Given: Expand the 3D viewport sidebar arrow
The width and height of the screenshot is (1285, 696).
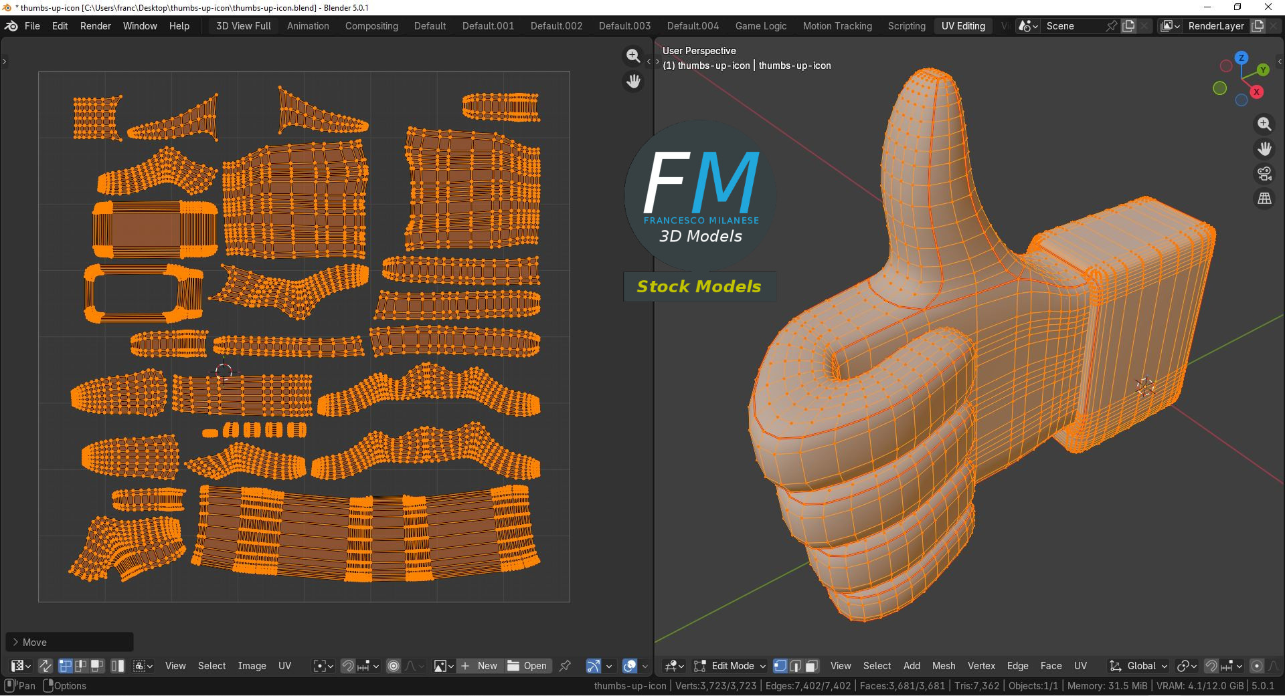Looking at the screenshot, I should (x=1280, y=62).
